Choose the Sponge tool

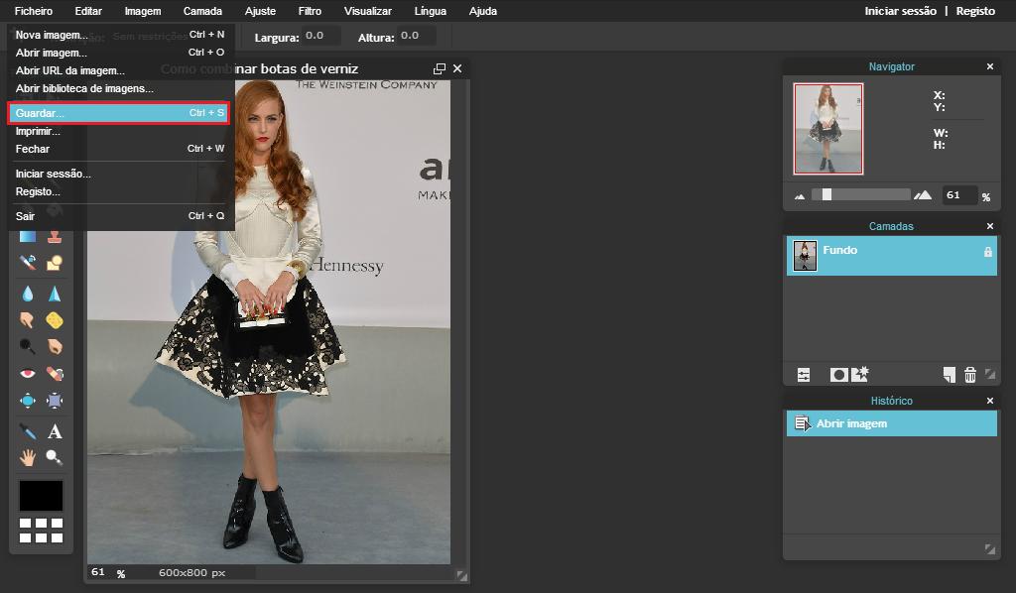(x=55, y=319)
